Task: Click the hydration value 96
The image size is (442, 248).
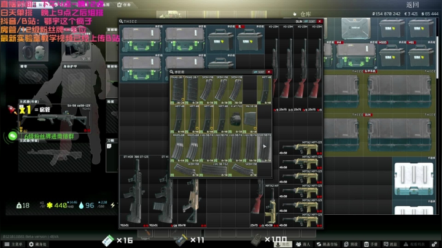Action: pyautogui.click(x=90, y=205)
